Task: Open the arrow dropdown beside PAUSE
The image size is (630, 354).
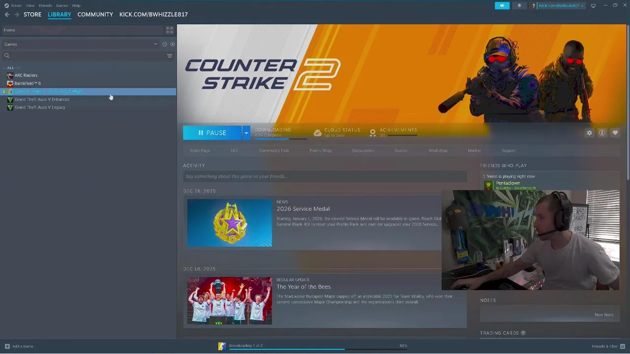Action: (x=246, y=133)
